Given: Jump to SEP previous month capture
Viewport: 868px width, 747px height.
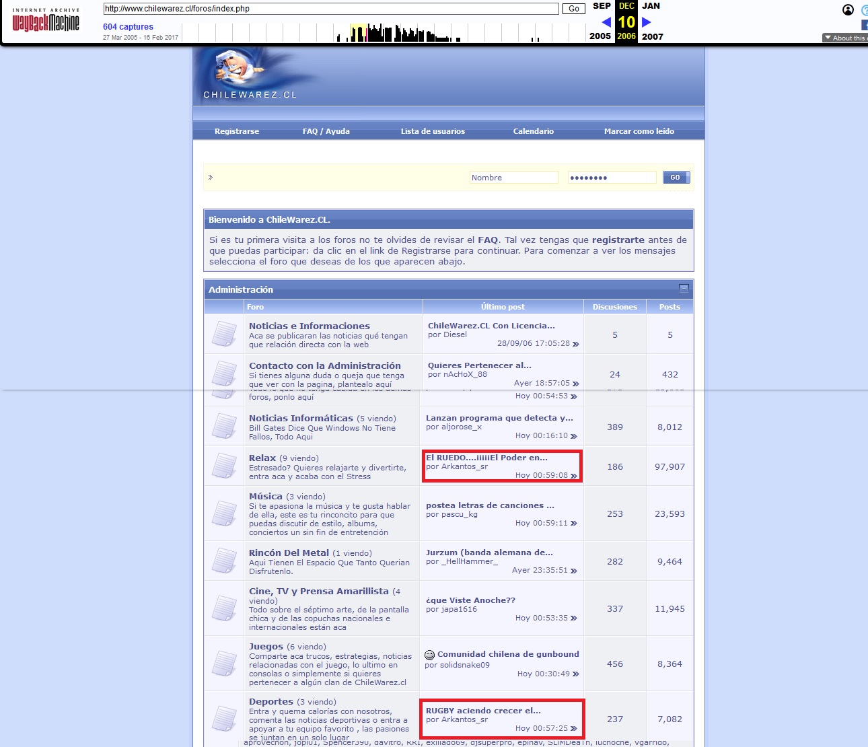Looking at the screenshot, I should tap(602, 6).
